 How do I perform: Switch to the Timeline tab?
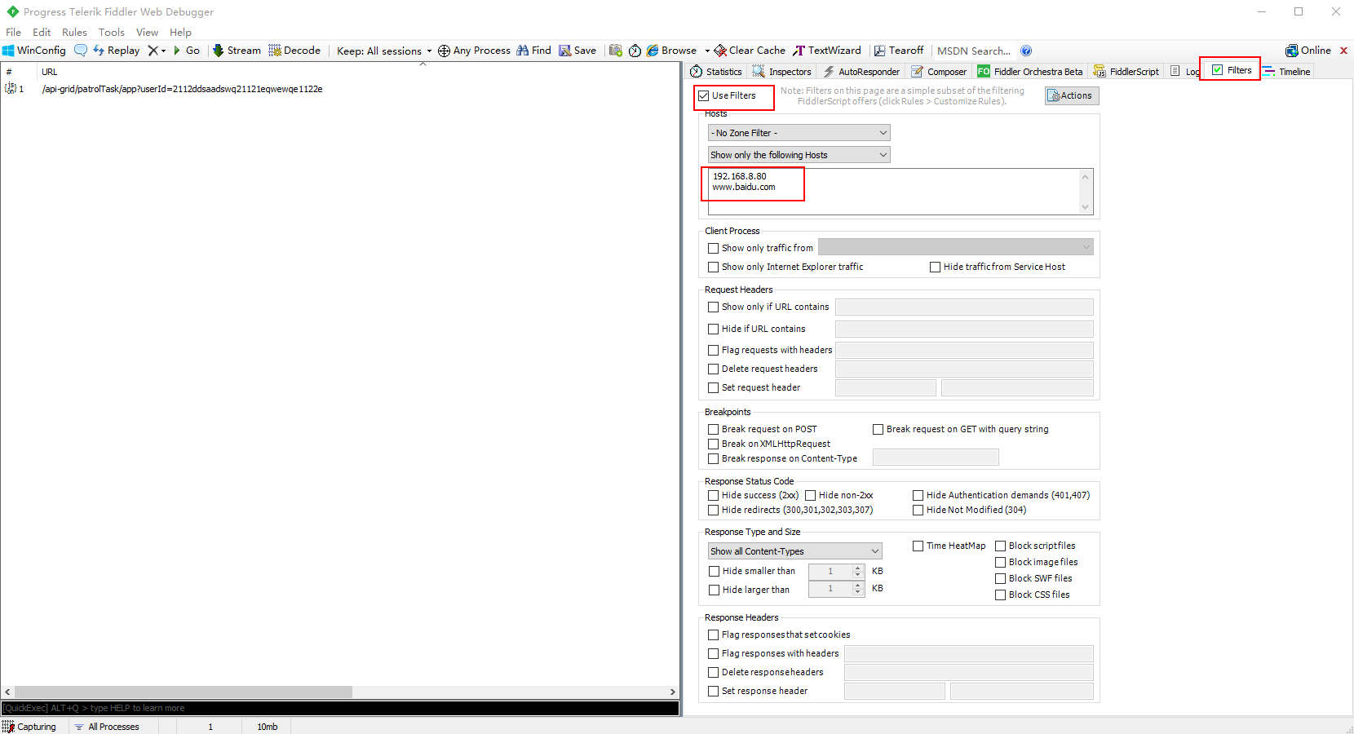coord(1286,72)
